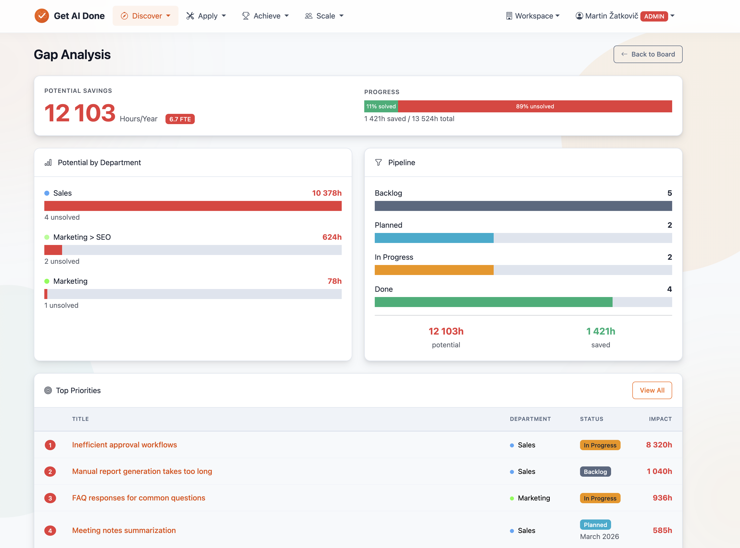This screenshot has height=548, width=740.
Task: Click the Backlog status badge
Action: 595,471
